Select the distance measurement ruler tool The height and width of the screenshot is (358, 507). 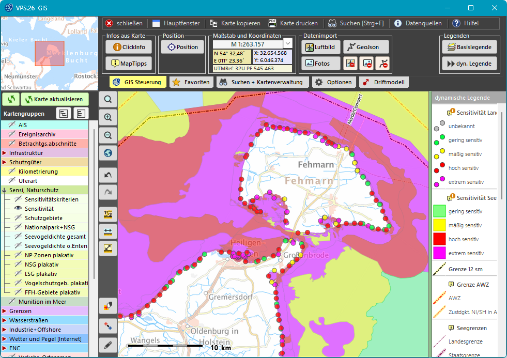coord(108,230)
